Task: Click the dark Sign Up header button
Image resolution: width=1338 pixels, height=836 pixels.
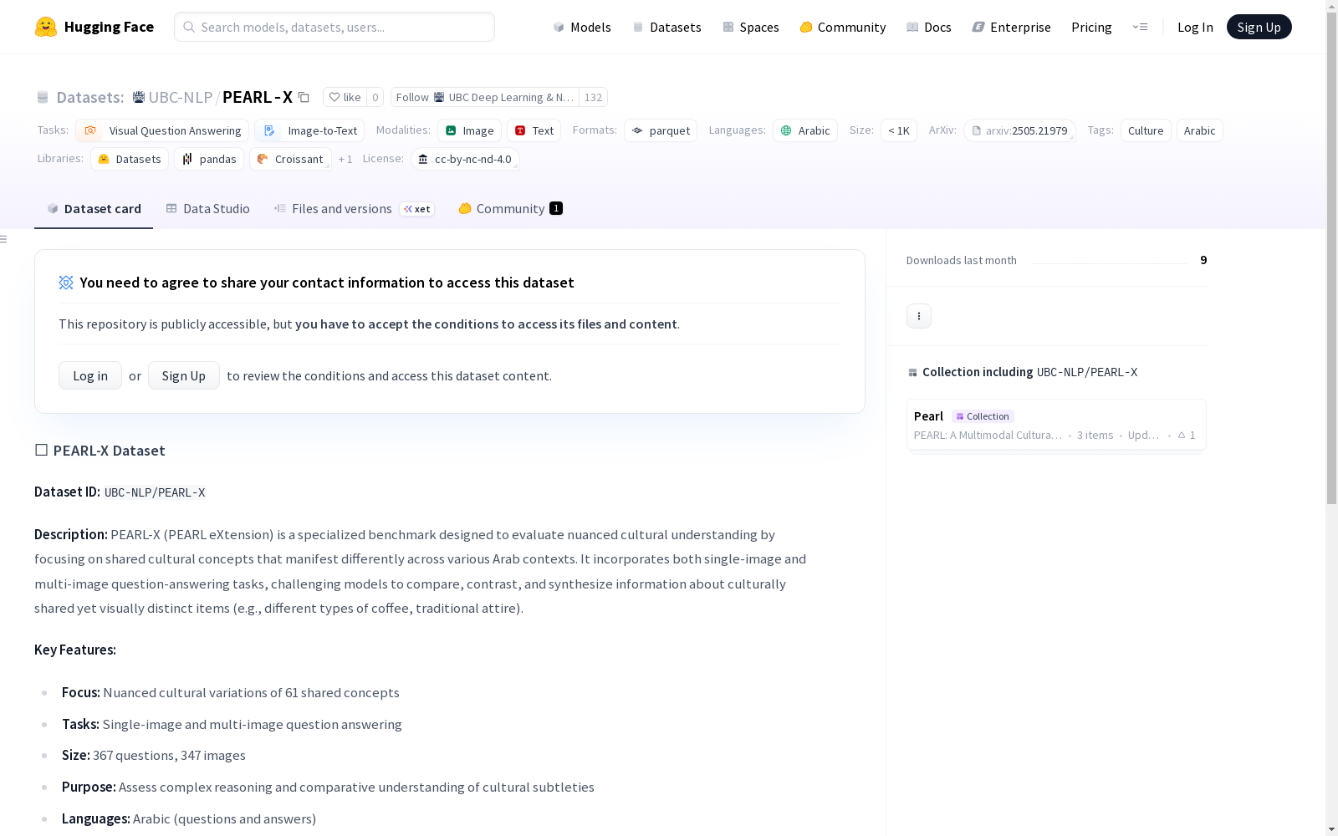Action: point(1259,27)
